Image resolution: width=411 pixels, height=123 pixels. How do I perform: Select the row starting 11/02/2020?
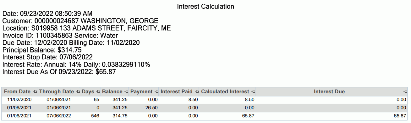tap(205, 100)
